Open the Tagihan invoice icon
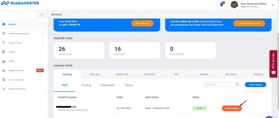The width and height of the screenshot is (279, 118). (4, 52)
